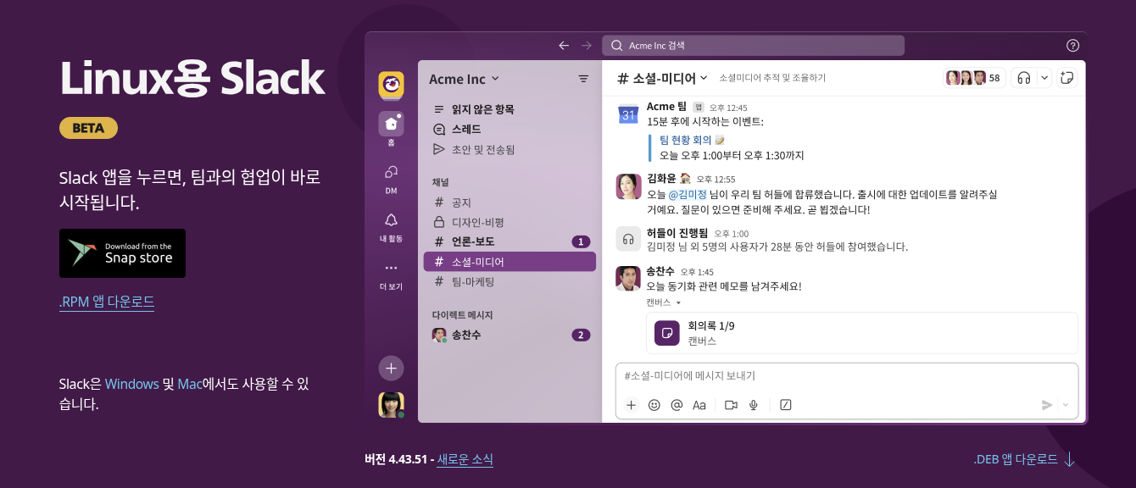The height and width of the screenshot is (488, 1136).
Task: Open the help question-mark icon
Action: (1072, 46)
